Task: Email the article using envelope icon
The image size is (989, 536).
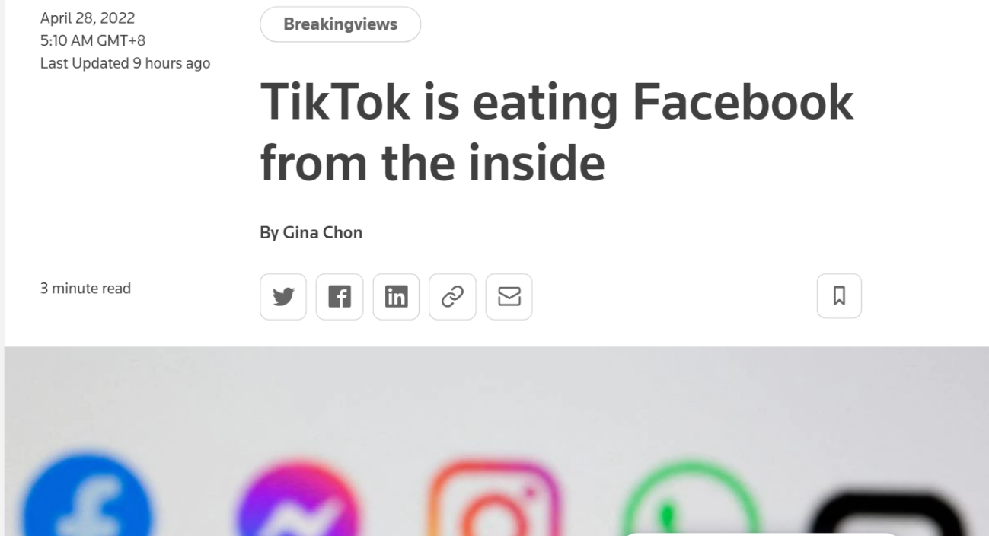Action: click(509, 297)
